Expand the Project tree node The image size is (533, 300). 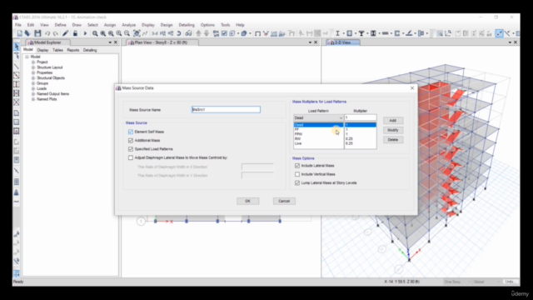point(33,62)
